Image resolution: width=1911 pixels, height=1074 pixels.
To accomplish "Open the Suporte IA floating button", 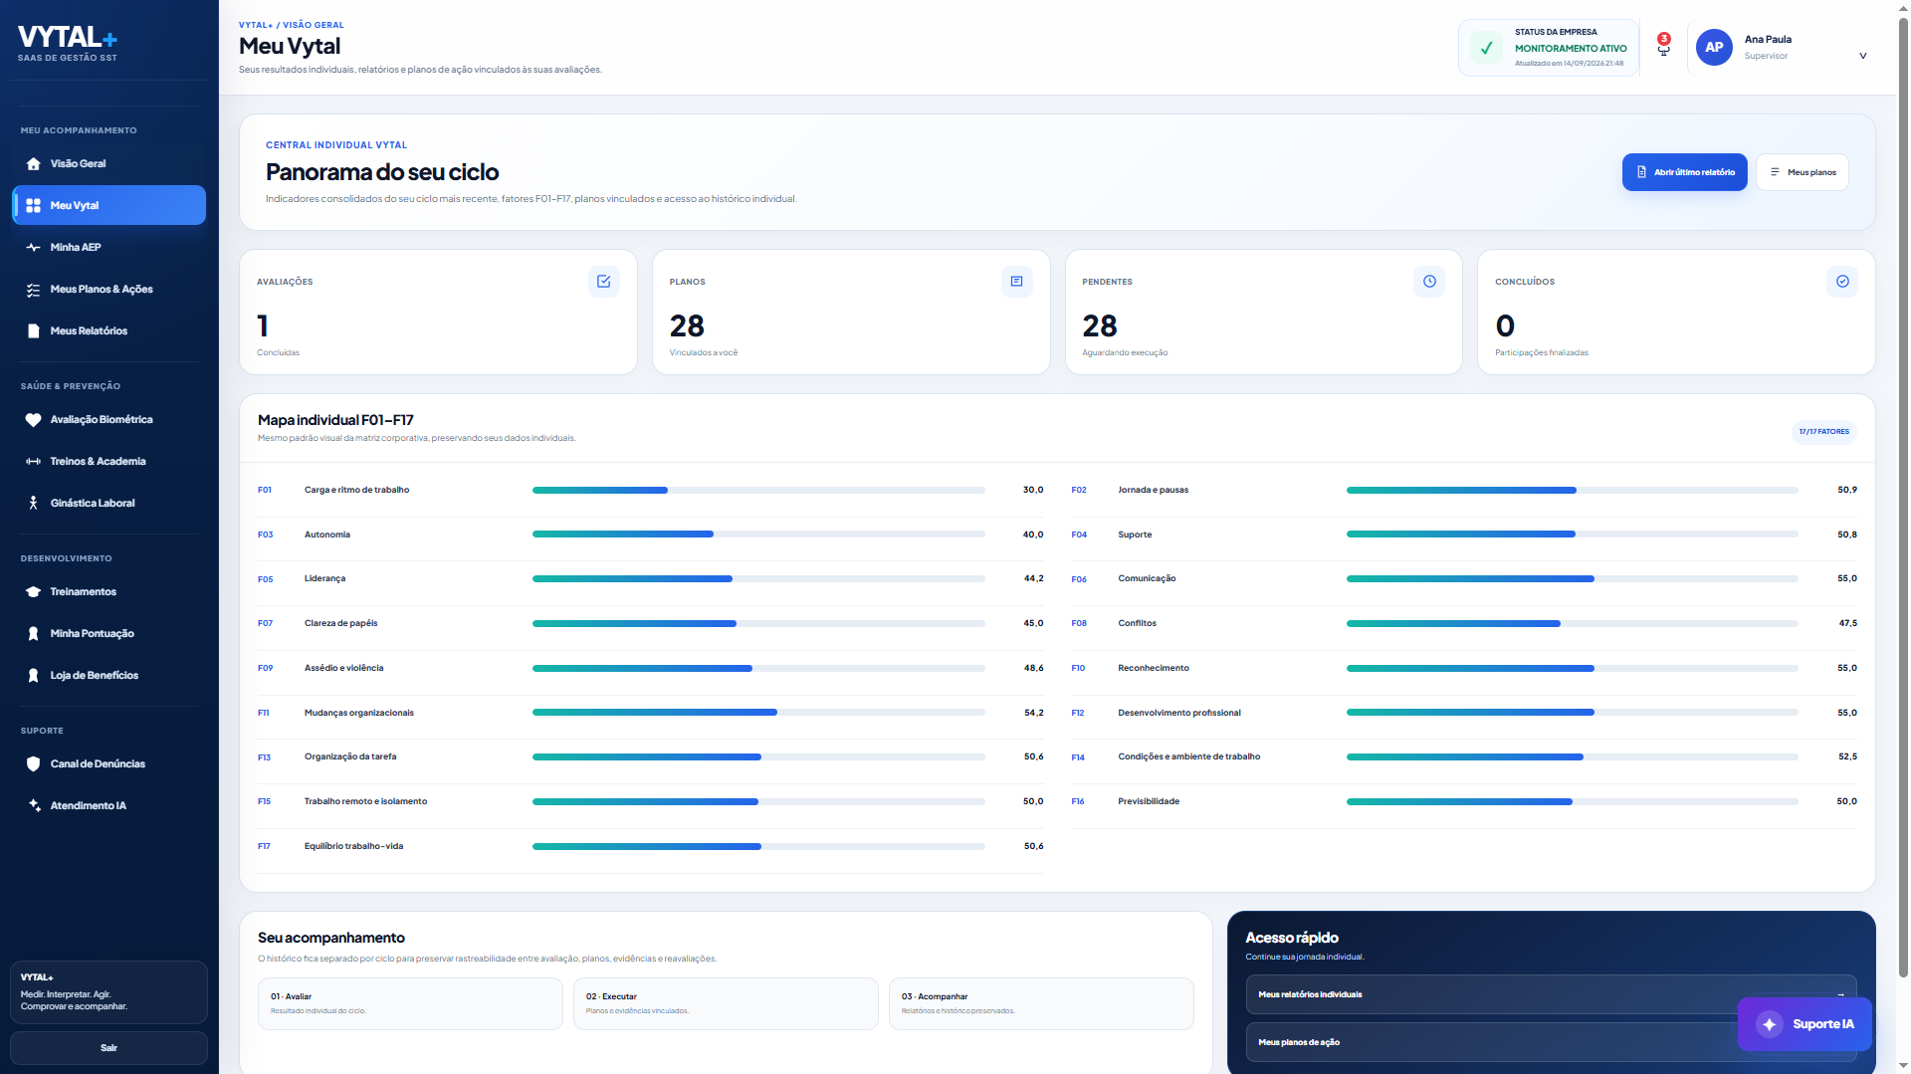I will point(1805,1024).
